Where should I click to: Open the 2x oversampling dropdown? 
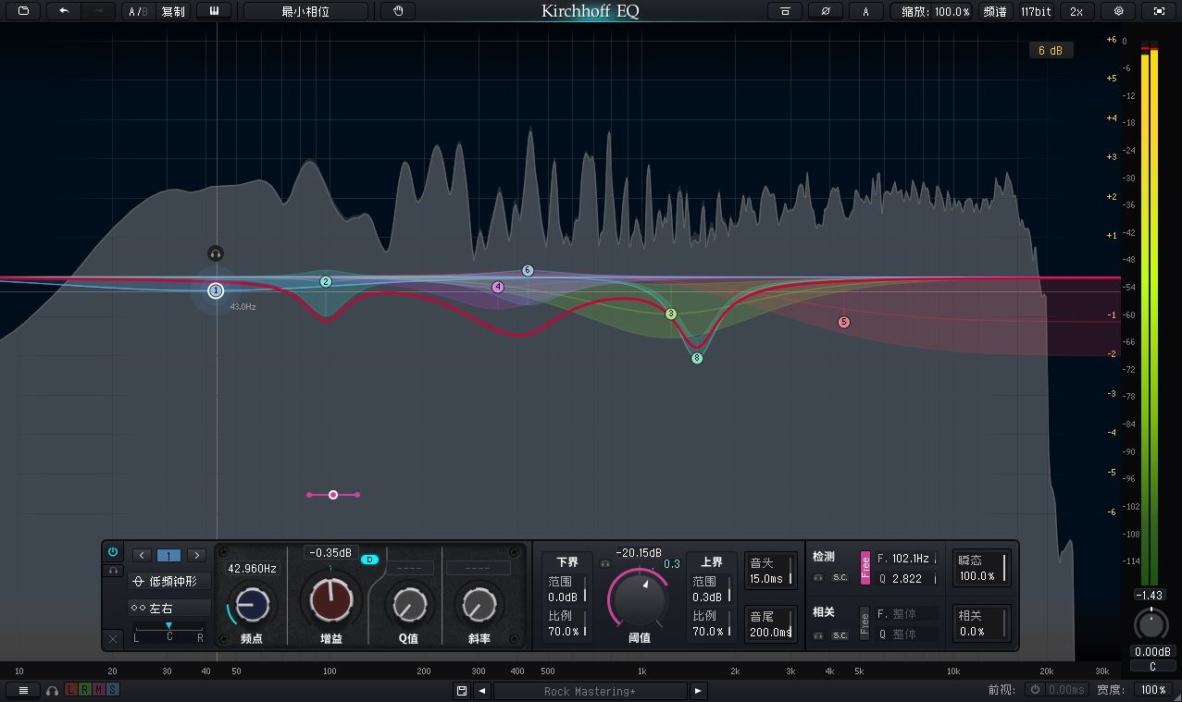point(1076,11)
